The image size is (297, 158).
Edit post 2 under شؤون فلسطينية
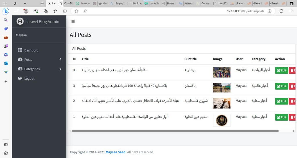[x=281, y=101]
